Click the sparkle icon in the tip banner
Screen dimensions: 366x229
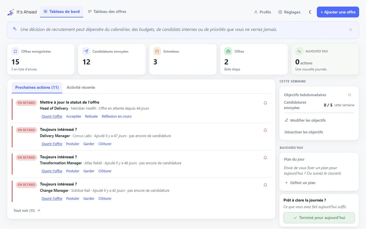point(15,29)
